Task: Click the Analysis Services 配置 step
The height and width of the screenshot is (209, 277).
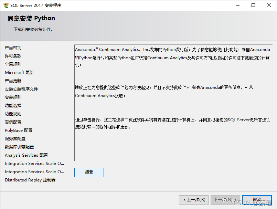Action: coord(26,155)
